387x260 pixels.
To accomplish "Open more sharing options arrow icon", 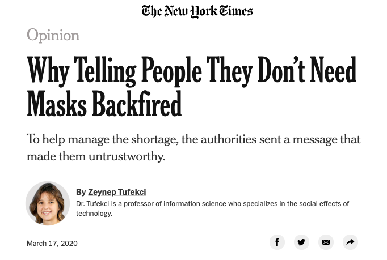I will point(350,242).
